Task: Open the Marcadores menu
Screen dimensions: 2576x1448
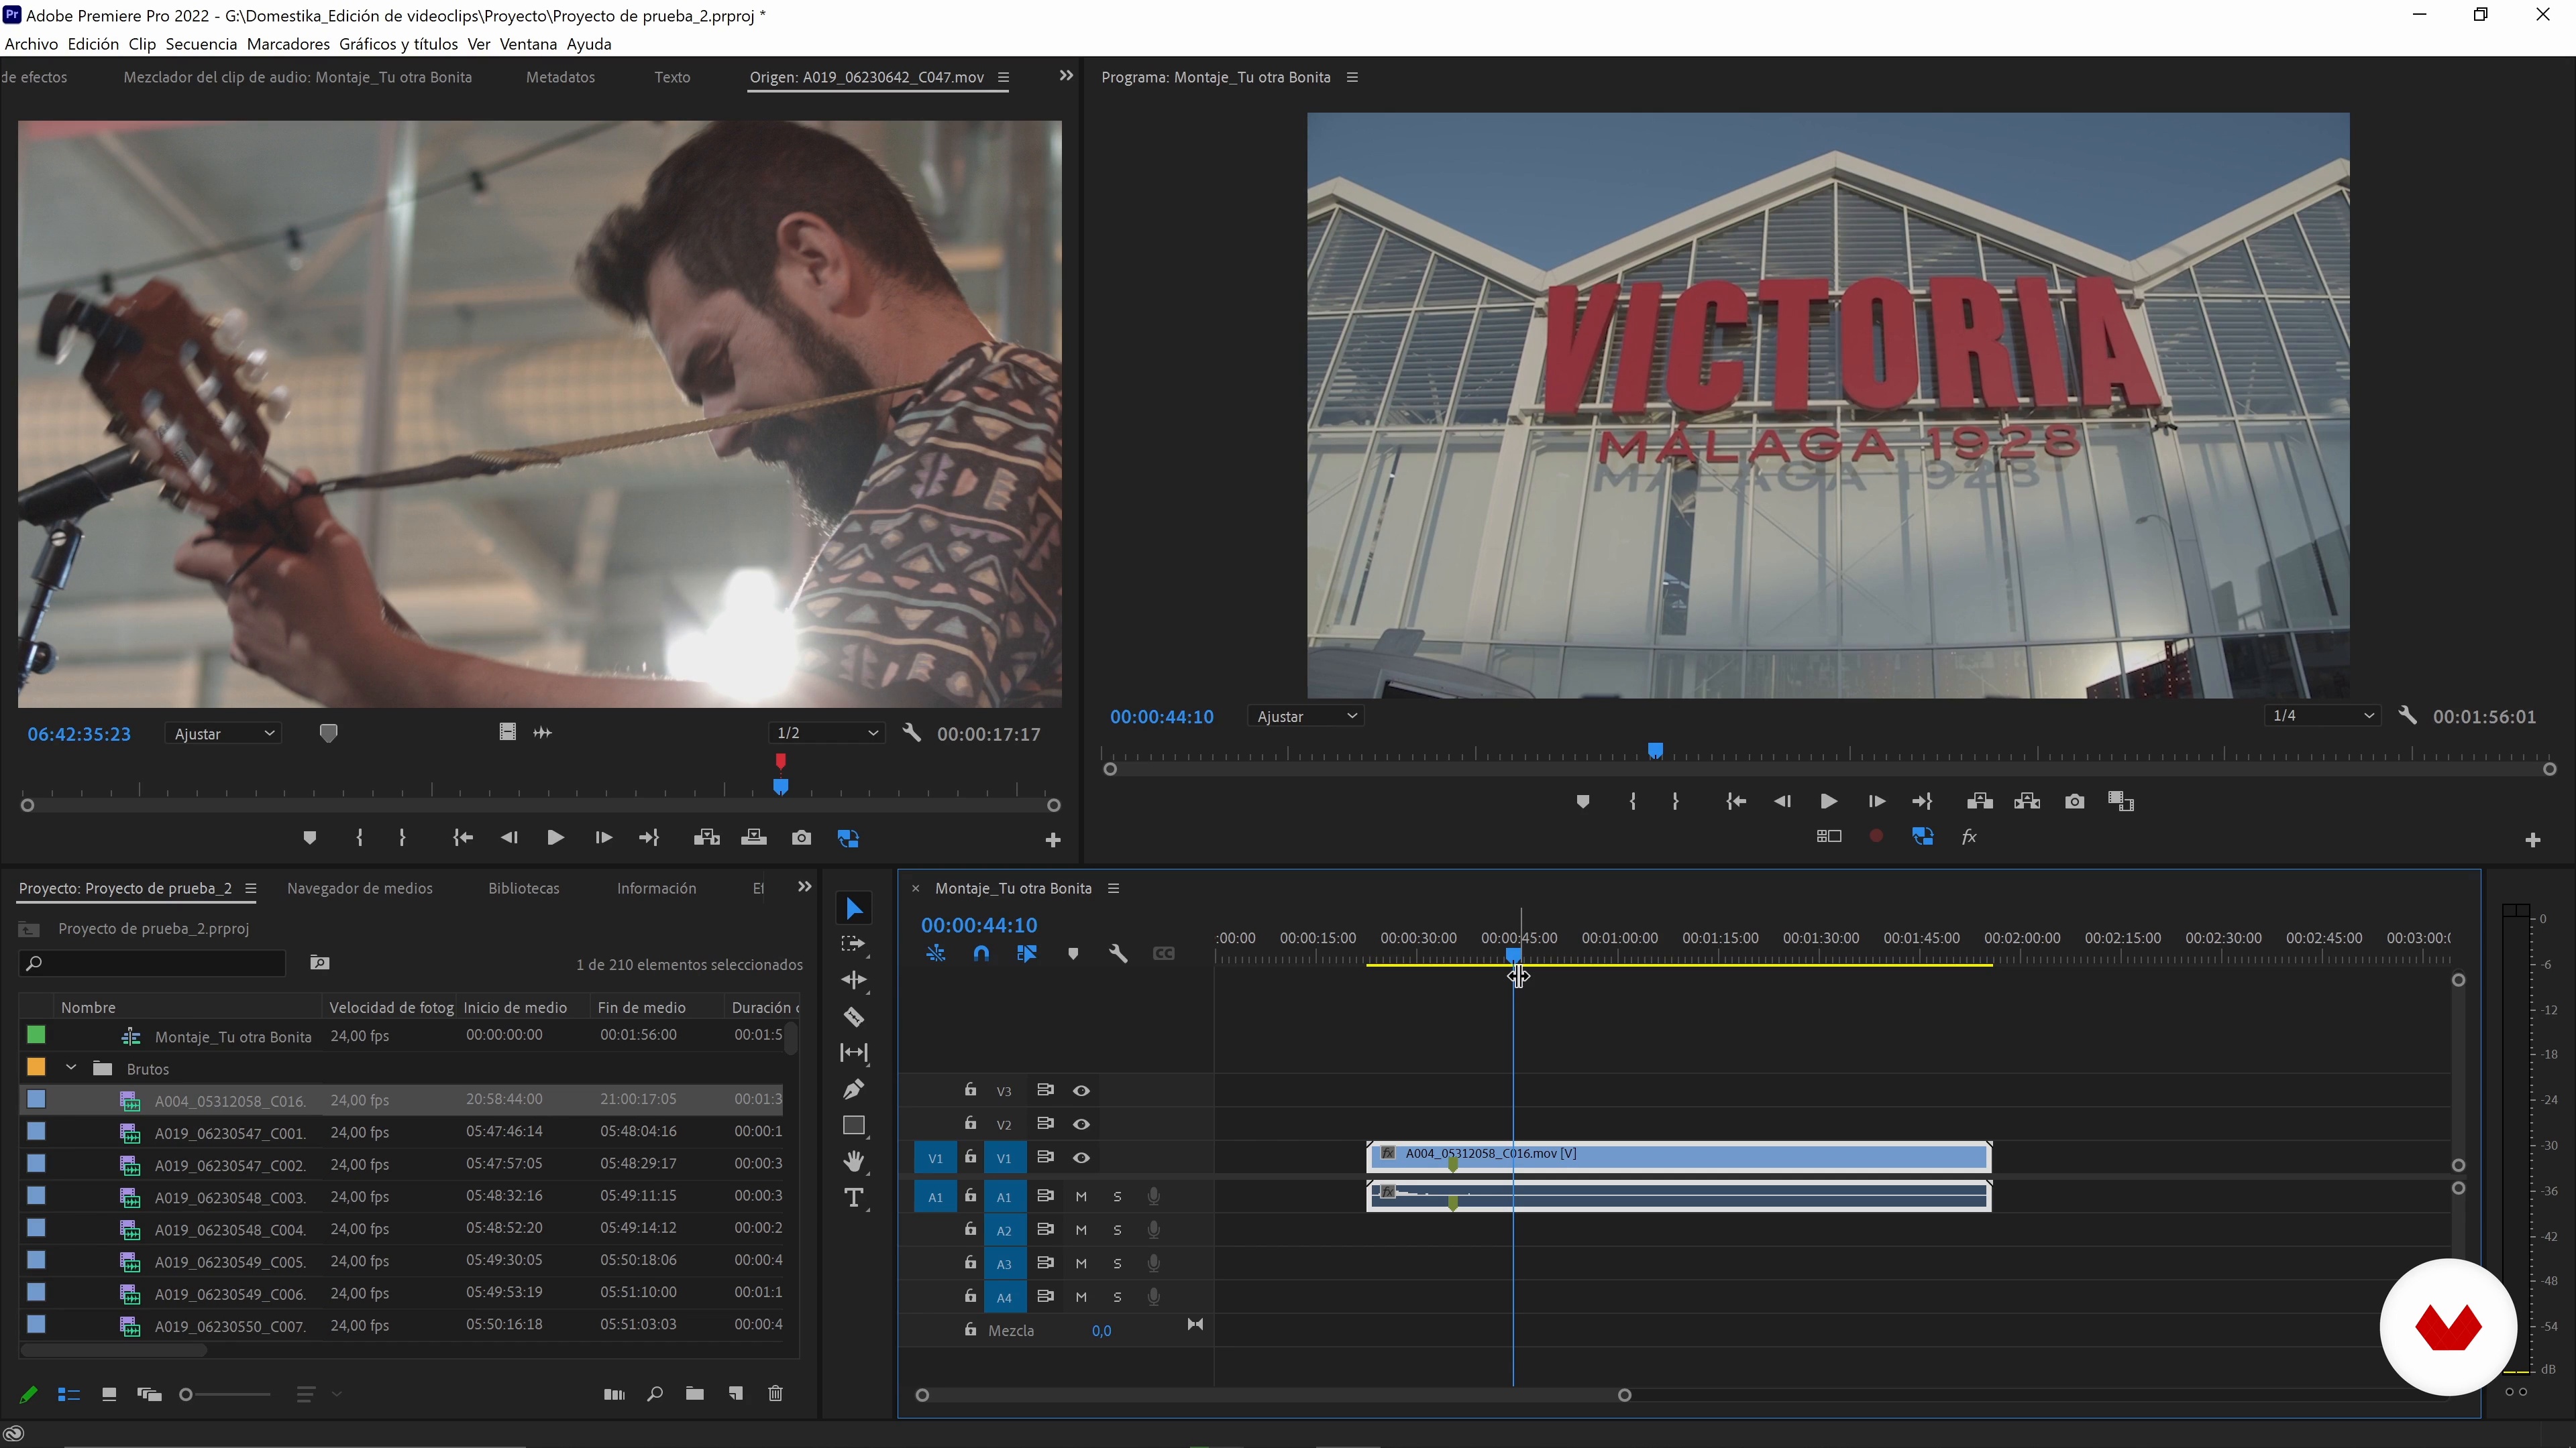Action: point(288,44)
